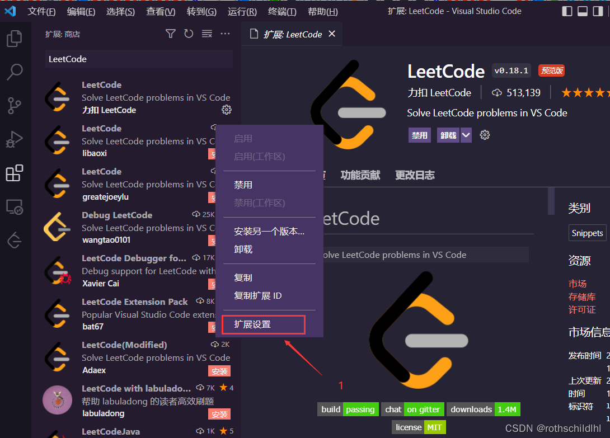The image size is (610, 438).
Task: Install LeetCode with labuladong extension
Action: [219, 415]
